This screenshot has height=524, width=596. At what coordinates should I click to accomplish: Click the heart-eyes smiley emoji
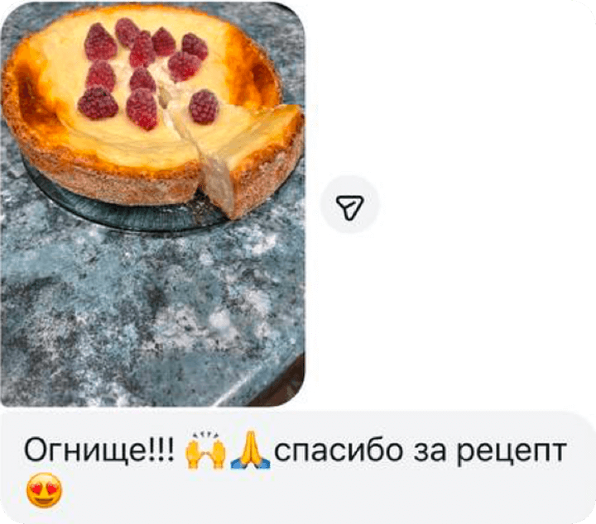tap(44, 491)
